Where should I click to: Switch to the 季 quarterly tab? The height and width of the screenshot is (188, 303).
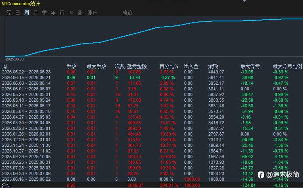click(44, 13)
